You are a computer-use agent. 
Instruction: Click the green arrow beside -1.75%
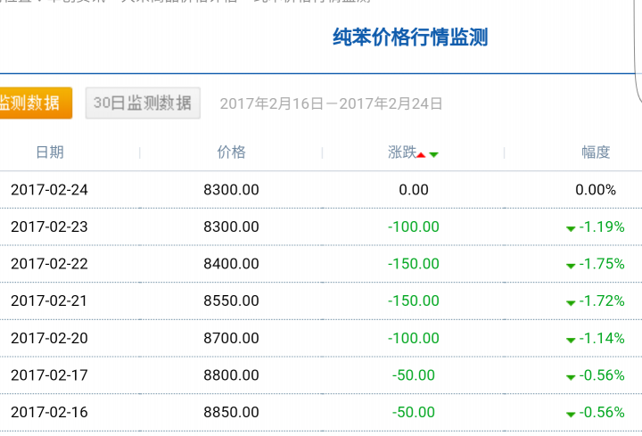571,266
